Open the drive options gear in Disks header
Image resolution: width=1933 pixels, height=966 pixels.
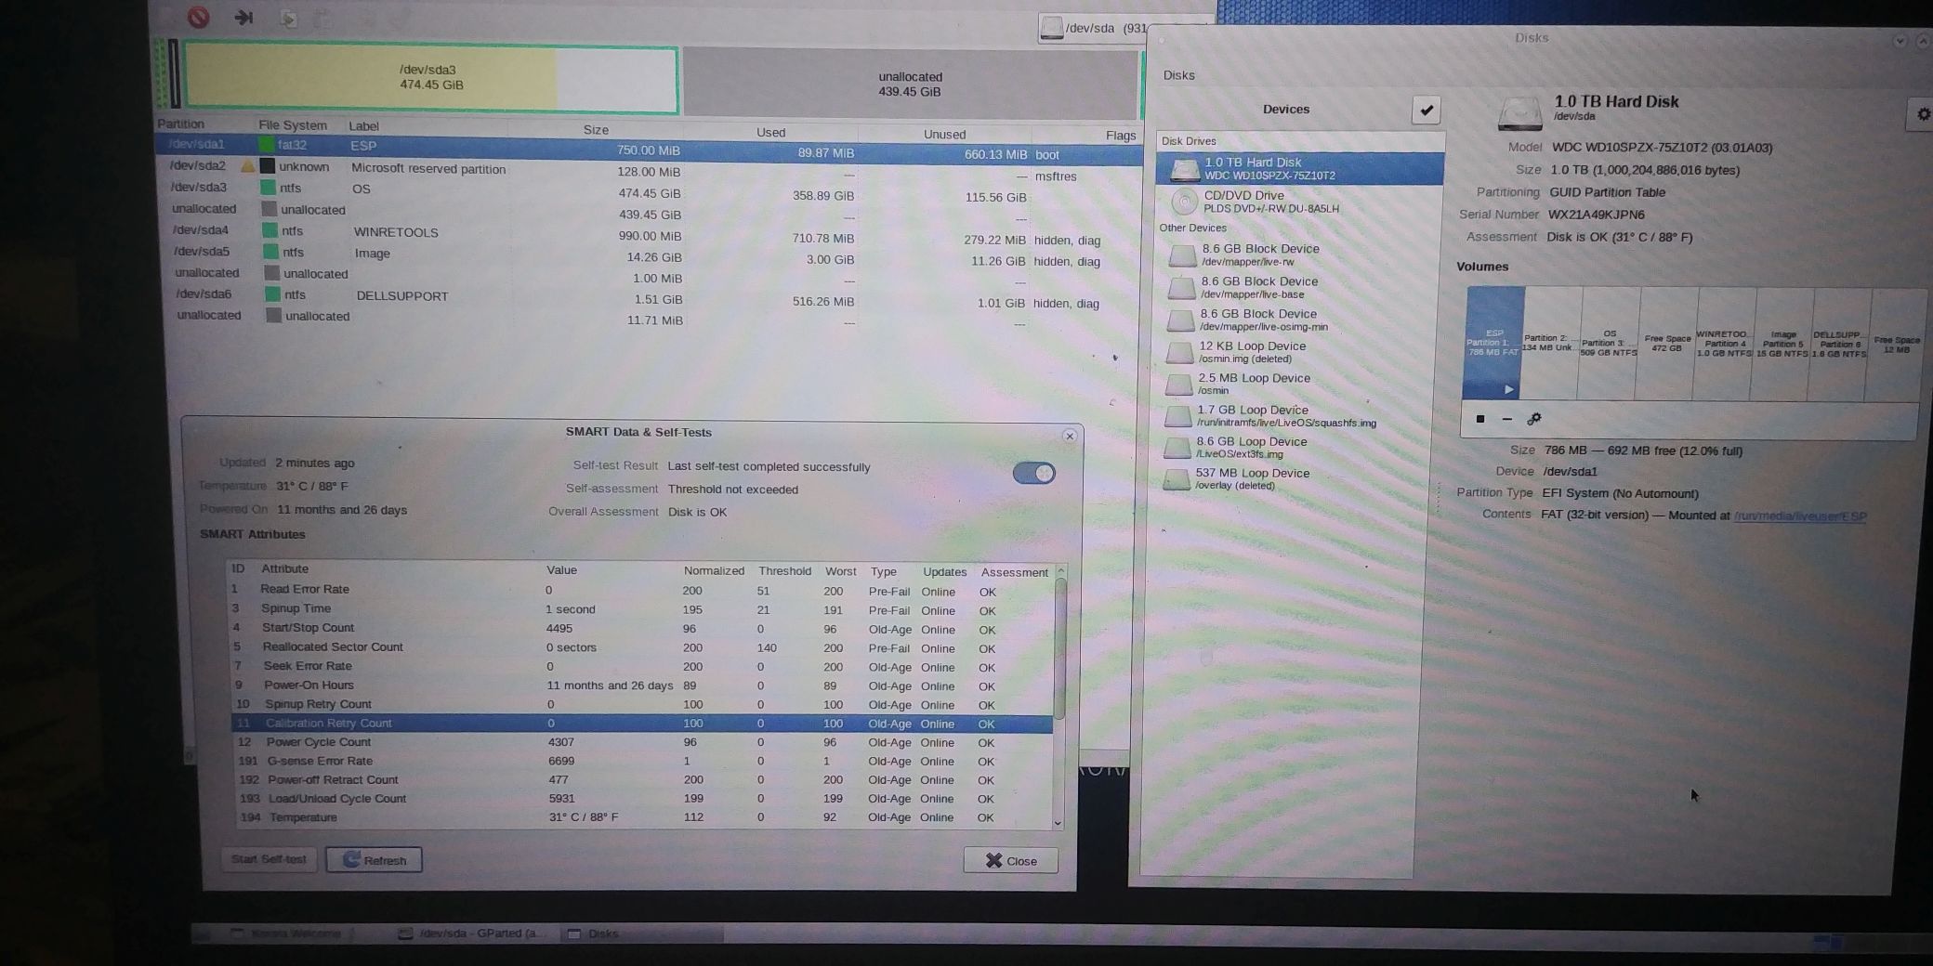(x=1922, y=114)
